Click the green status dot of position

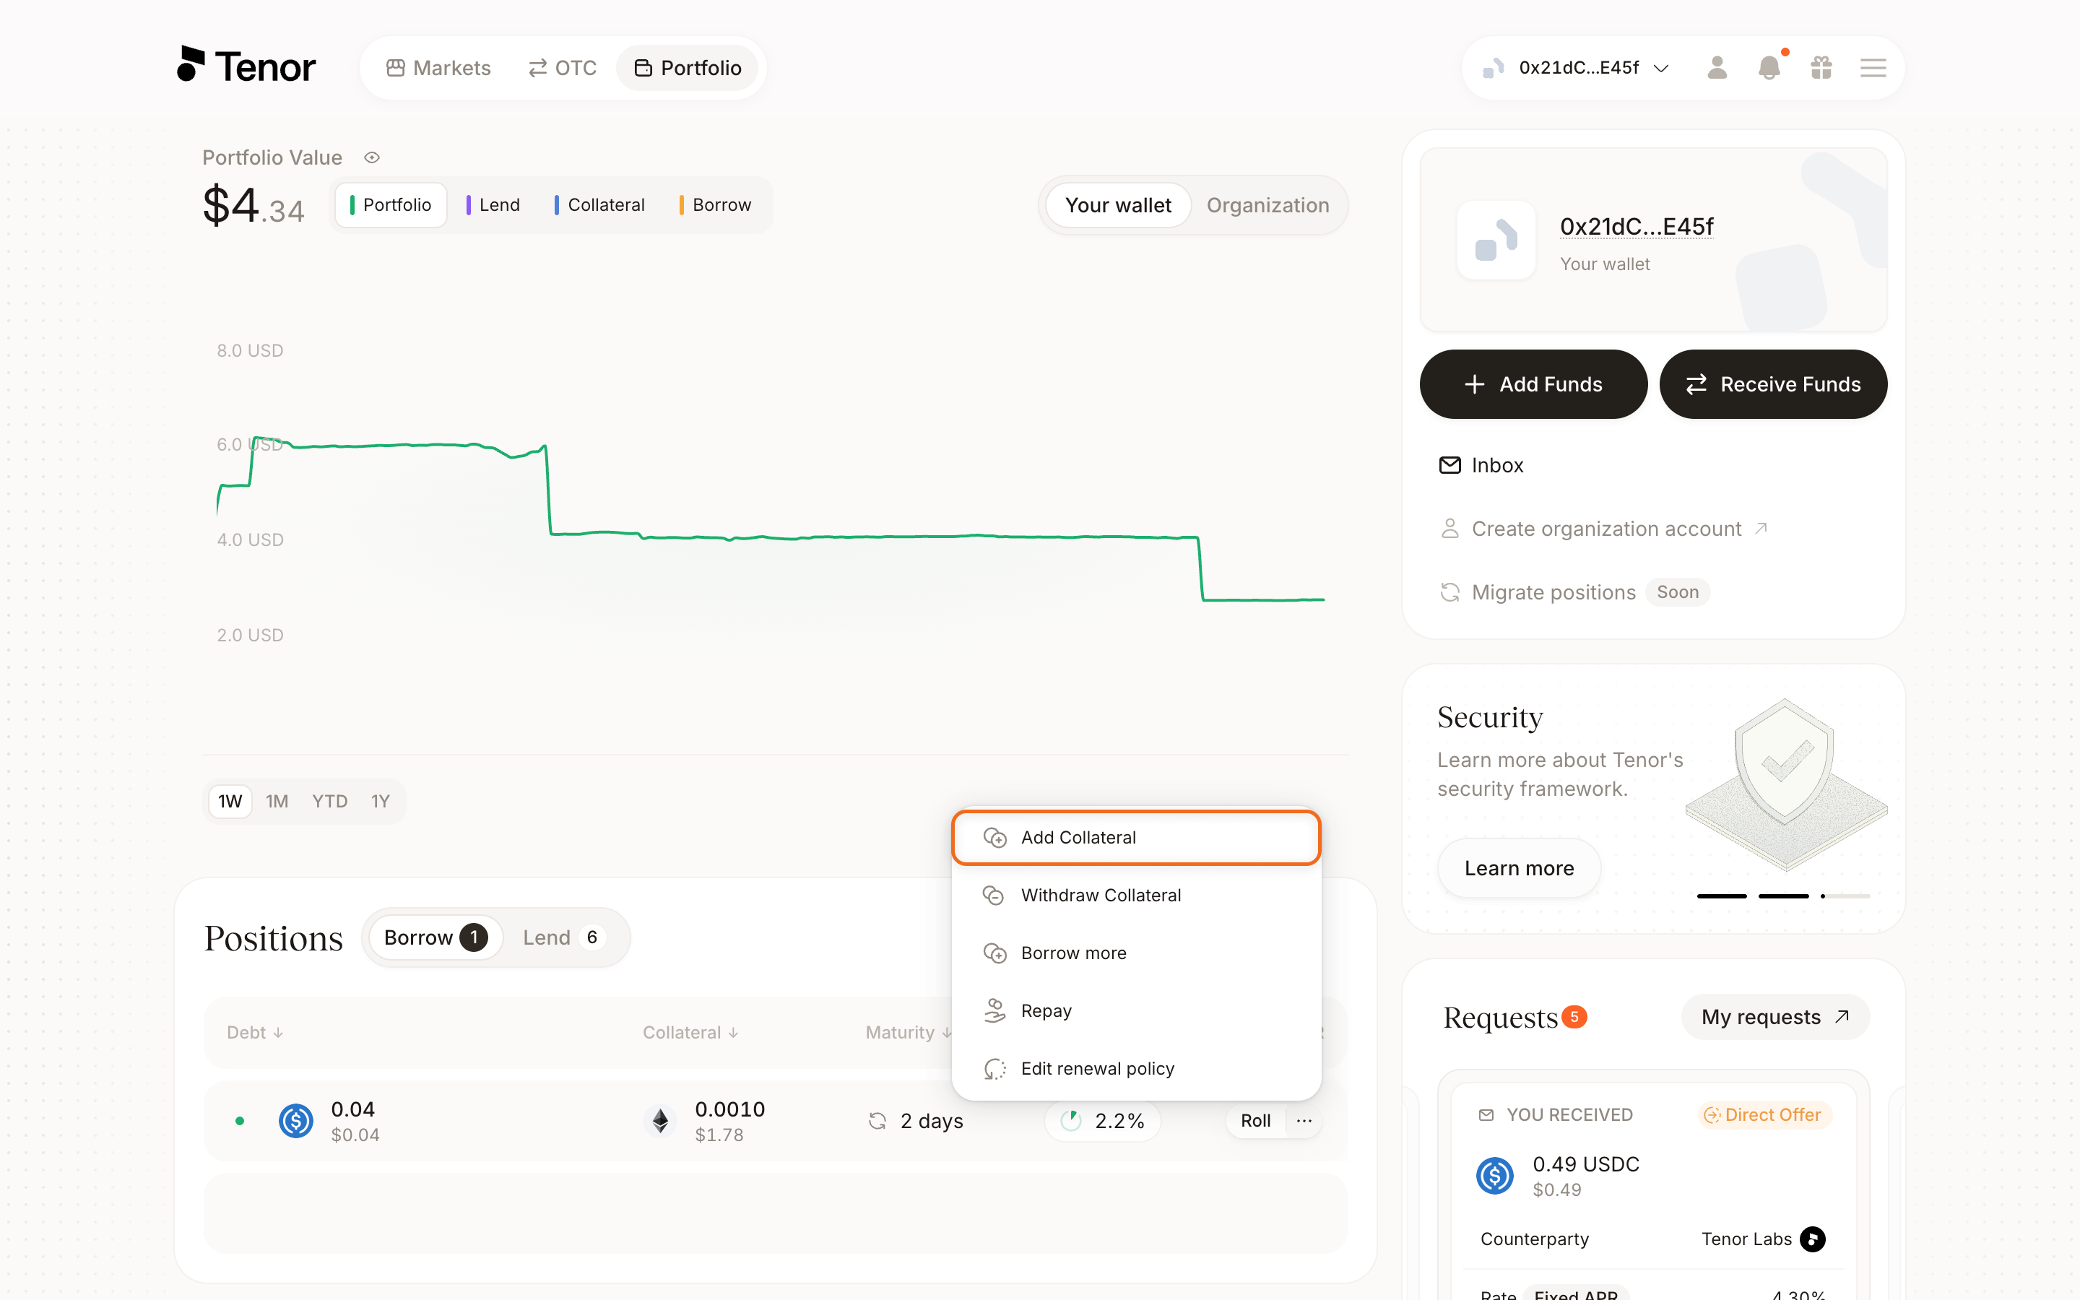pyautogui.click(x=240, y=1120)
